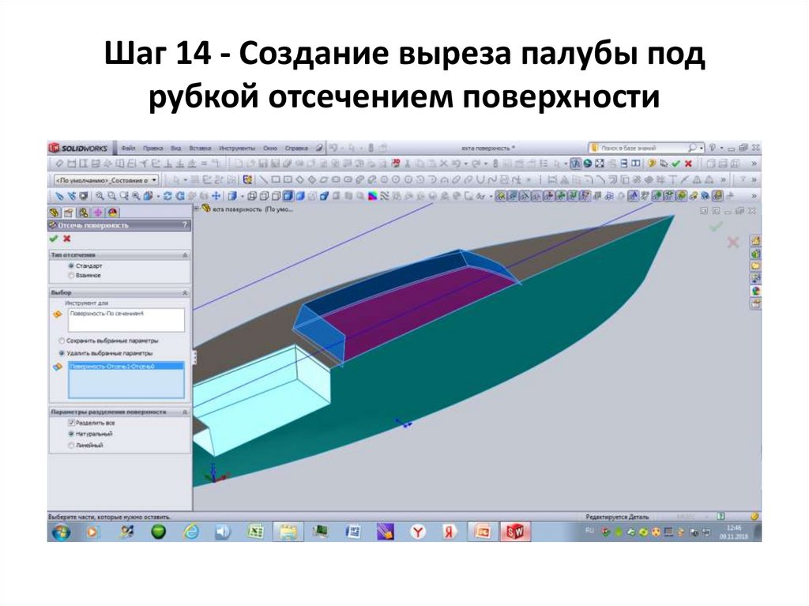Cancel trim surface with red X in panel

[x=66, y=239]
